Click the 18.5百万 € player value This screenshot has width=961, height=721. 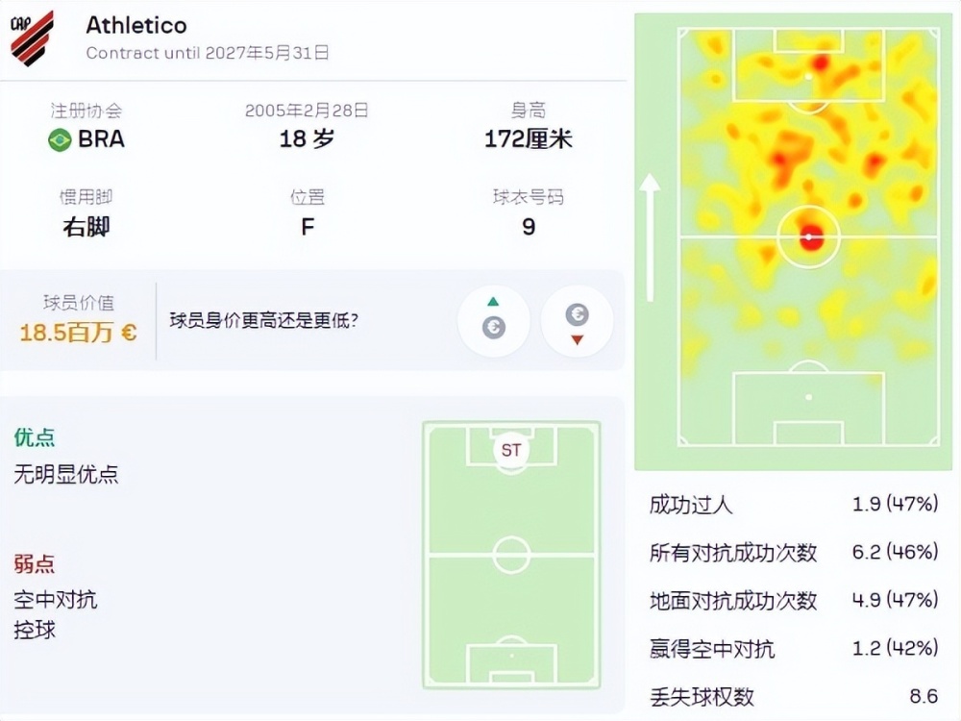79,333
